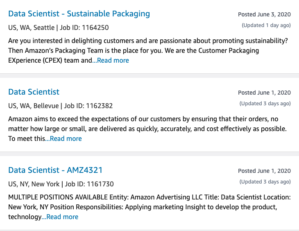Open the Data Scientist - AMZ4321 job title

pyautogui.click(x=55, y=170)
